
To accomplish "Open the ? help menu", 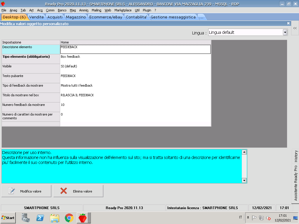I will click(x=155, y=10).
